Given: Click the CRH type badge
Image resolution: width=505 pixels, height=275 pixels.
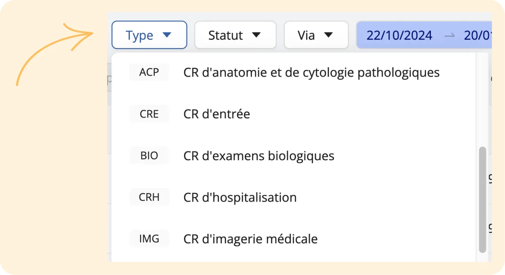Looking at the screenshot, I should (x=149, y=197).
